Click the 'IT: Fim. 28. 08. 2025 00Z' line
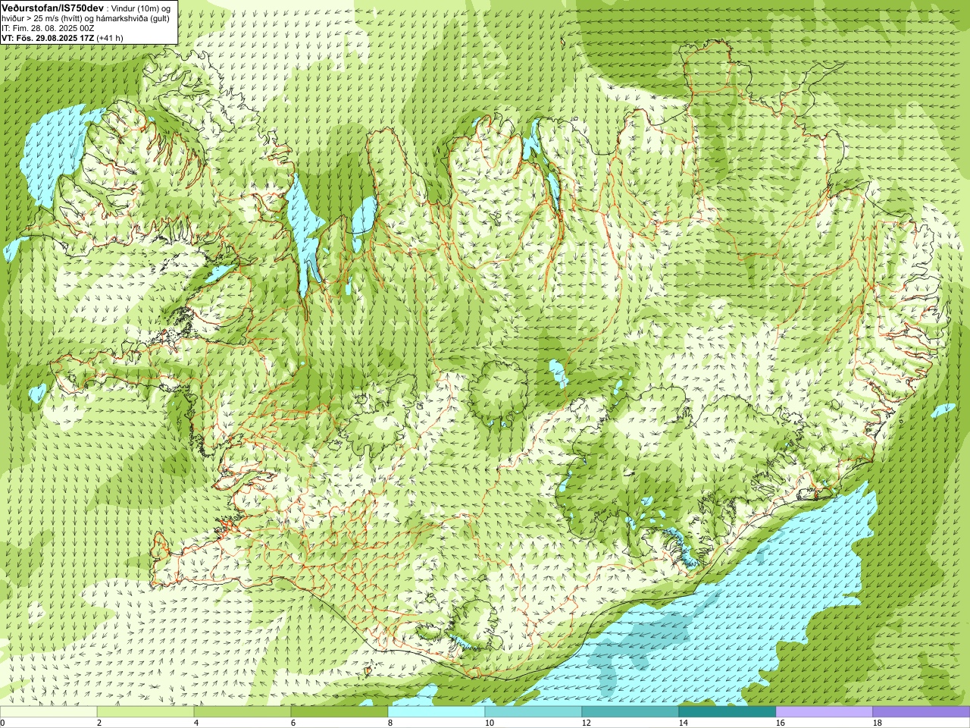Image resolution: width=970 pixels, height=728 pixels. pyautogui.click(x=48, y=28)
